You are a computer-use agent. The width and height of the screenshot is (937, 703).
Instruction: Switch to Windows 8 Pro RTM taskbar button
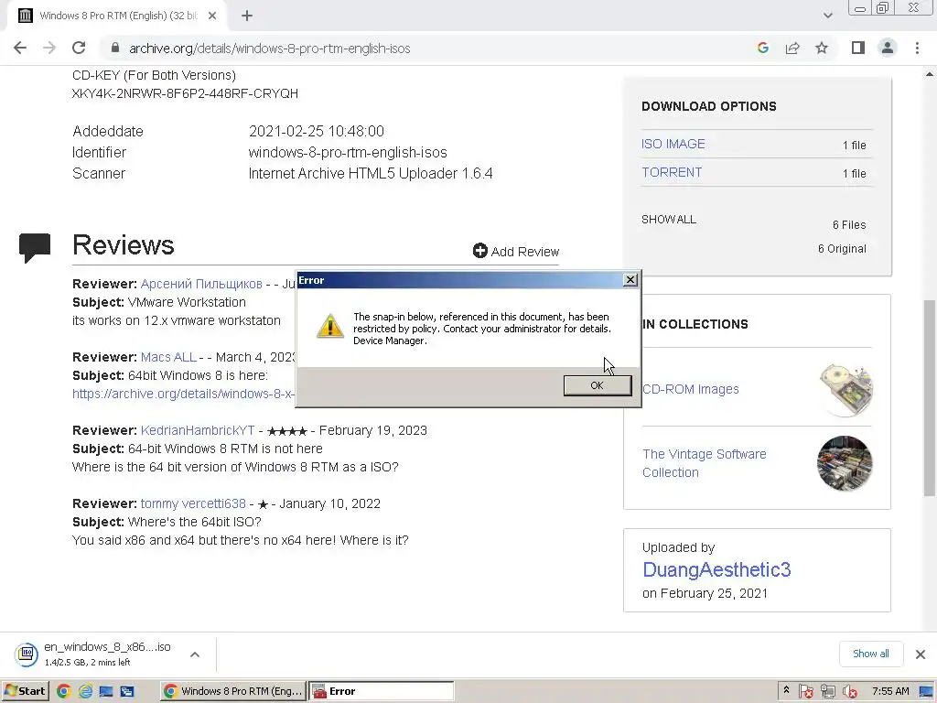coord(233,691)
